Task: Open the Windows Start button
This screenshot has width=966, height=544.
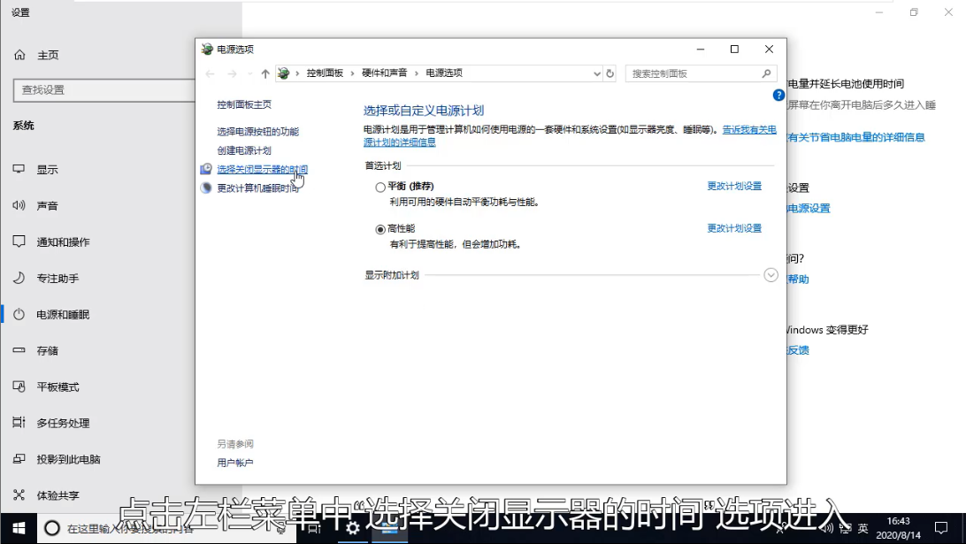Action: pyautogui.click(x=18, y=528)
